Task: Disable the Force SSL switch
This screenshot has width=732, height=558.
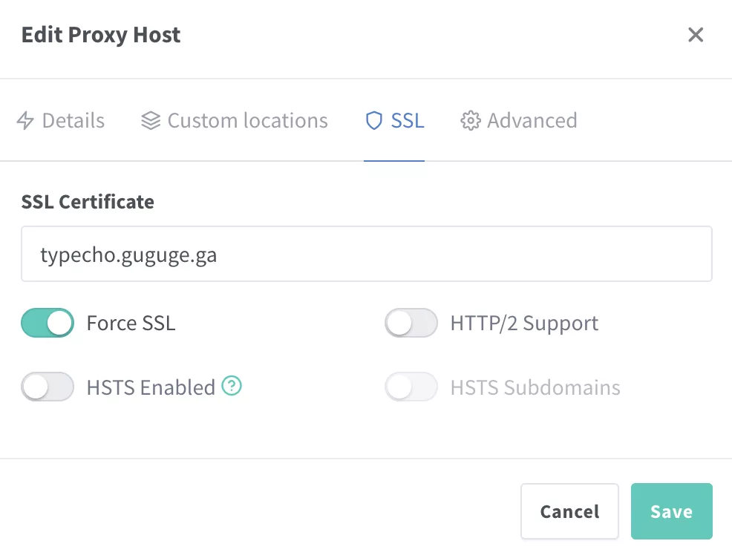Action: [x=48, y=324]
